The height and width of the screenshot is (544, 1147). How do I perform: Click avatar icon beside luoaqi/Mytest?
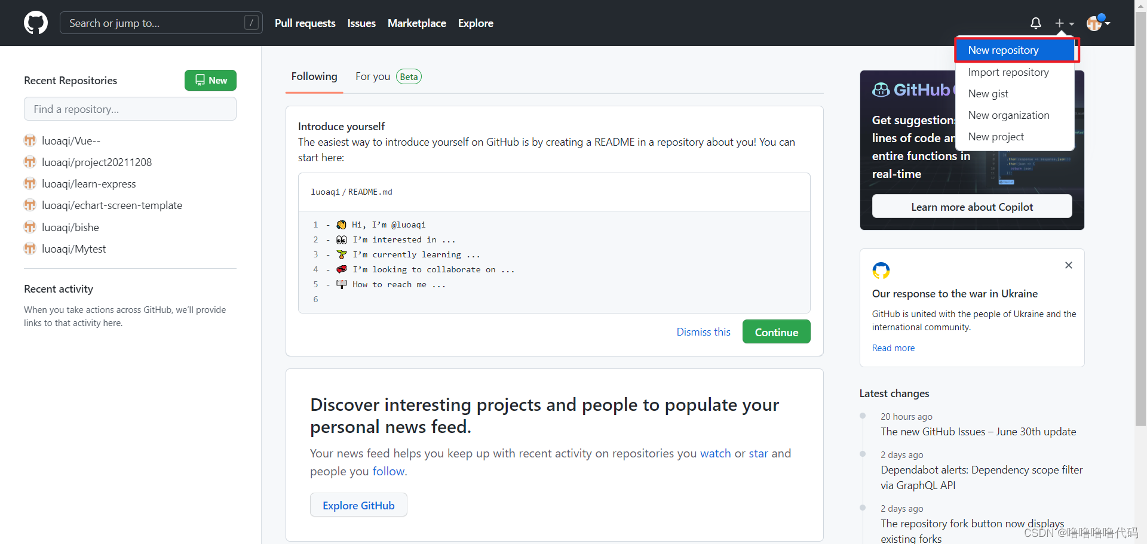click(30, 248)
